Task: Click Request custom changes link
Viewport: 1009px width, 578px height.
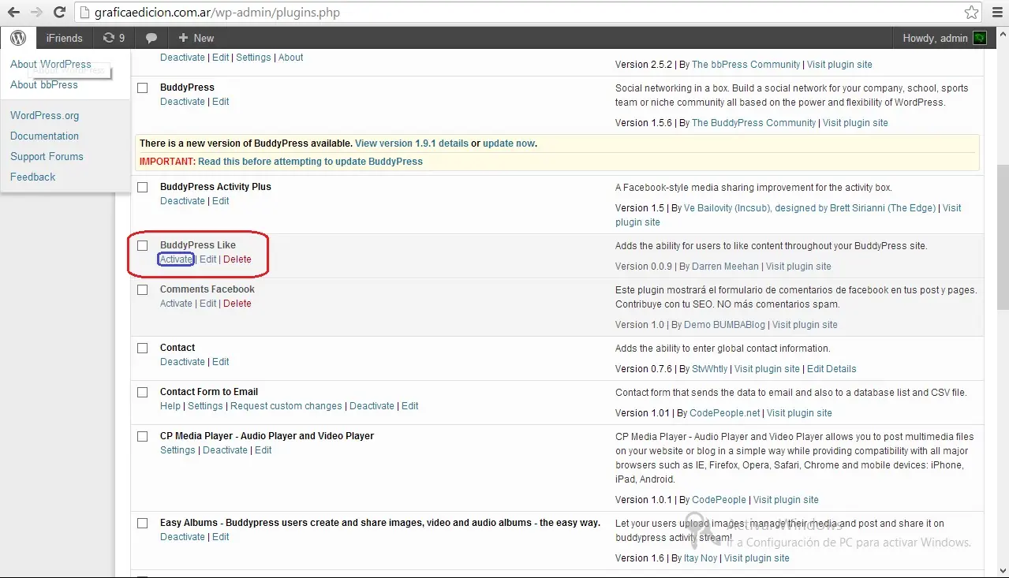Action: tap(286, 406)
